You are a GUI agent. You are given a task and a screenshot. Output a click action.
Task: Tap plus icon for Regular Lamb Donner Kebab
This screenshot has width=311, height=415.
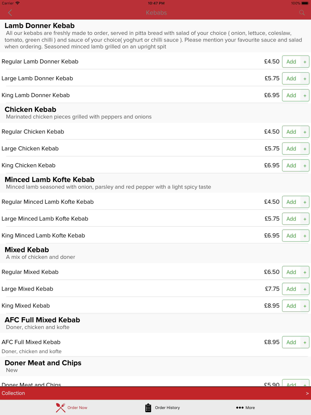pyautogui.click(x=305, y=62)
